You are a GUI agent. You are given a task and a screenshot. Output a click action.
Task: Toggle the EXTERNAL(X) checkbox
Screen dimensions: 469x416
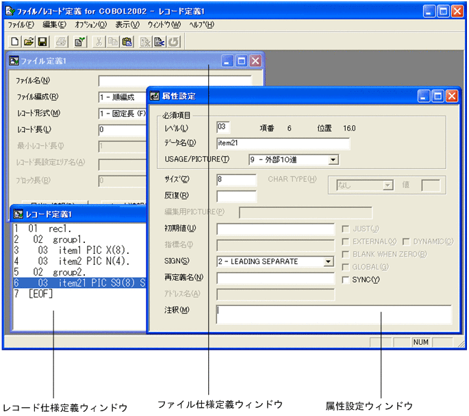[346, 242]
